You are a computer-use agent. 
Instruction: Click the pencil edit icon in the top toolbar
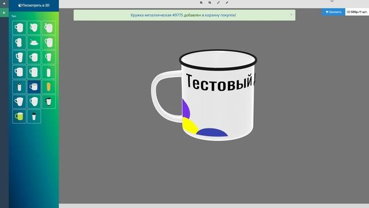[227, 2]
